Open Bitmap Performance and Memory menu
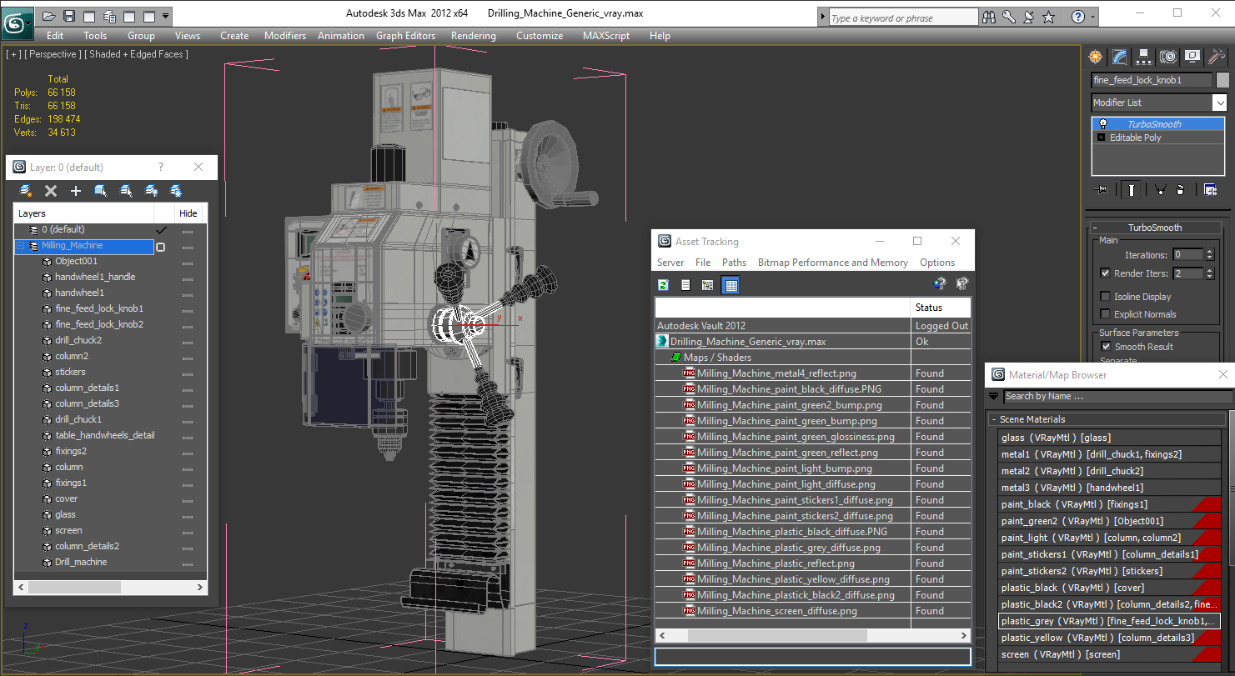The height and width of the screenshot is (676, 1235). click(832, 263)
